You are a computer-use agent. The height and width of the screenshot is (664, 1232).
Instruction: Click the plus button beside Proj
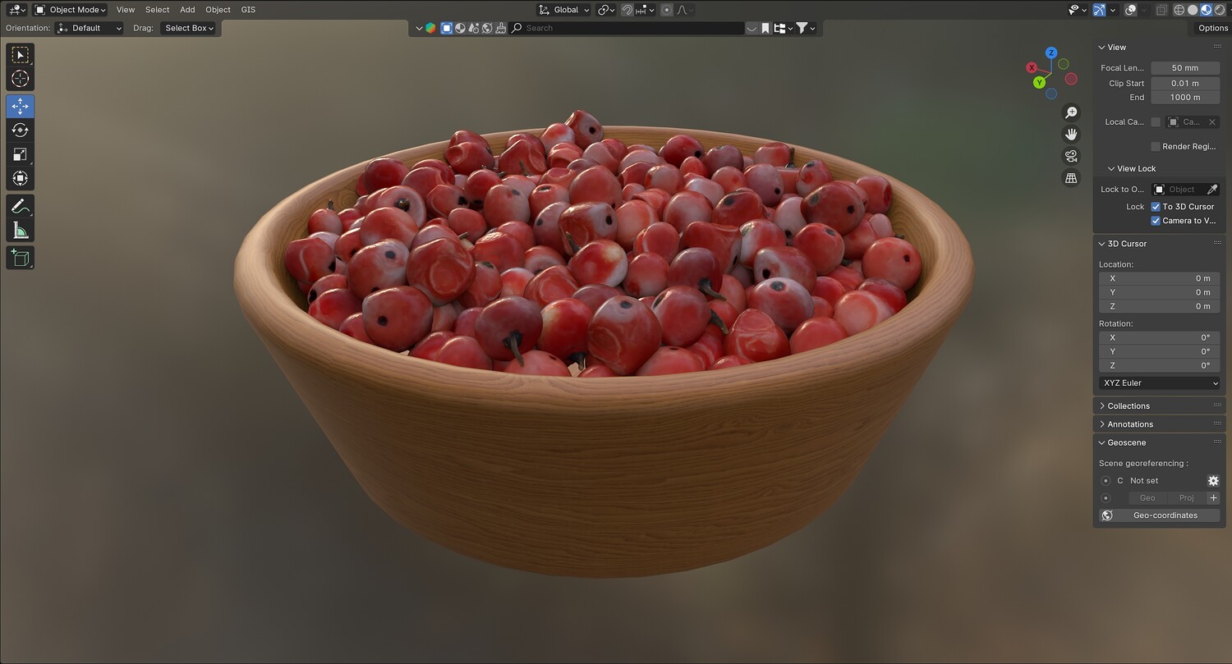click(1214, 498)
